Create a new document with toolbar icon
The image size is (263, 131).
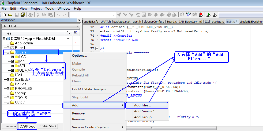tap(4, 15)
